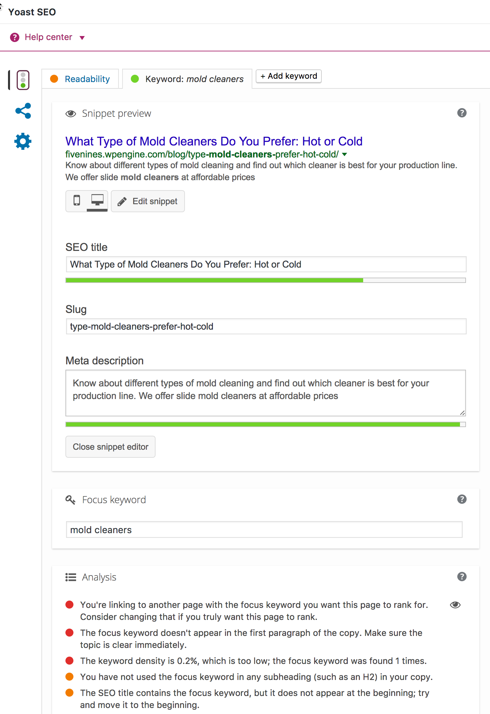Click the key icon beside Focus keyword
Screen dimensions: 490x714
click(70, 499)
